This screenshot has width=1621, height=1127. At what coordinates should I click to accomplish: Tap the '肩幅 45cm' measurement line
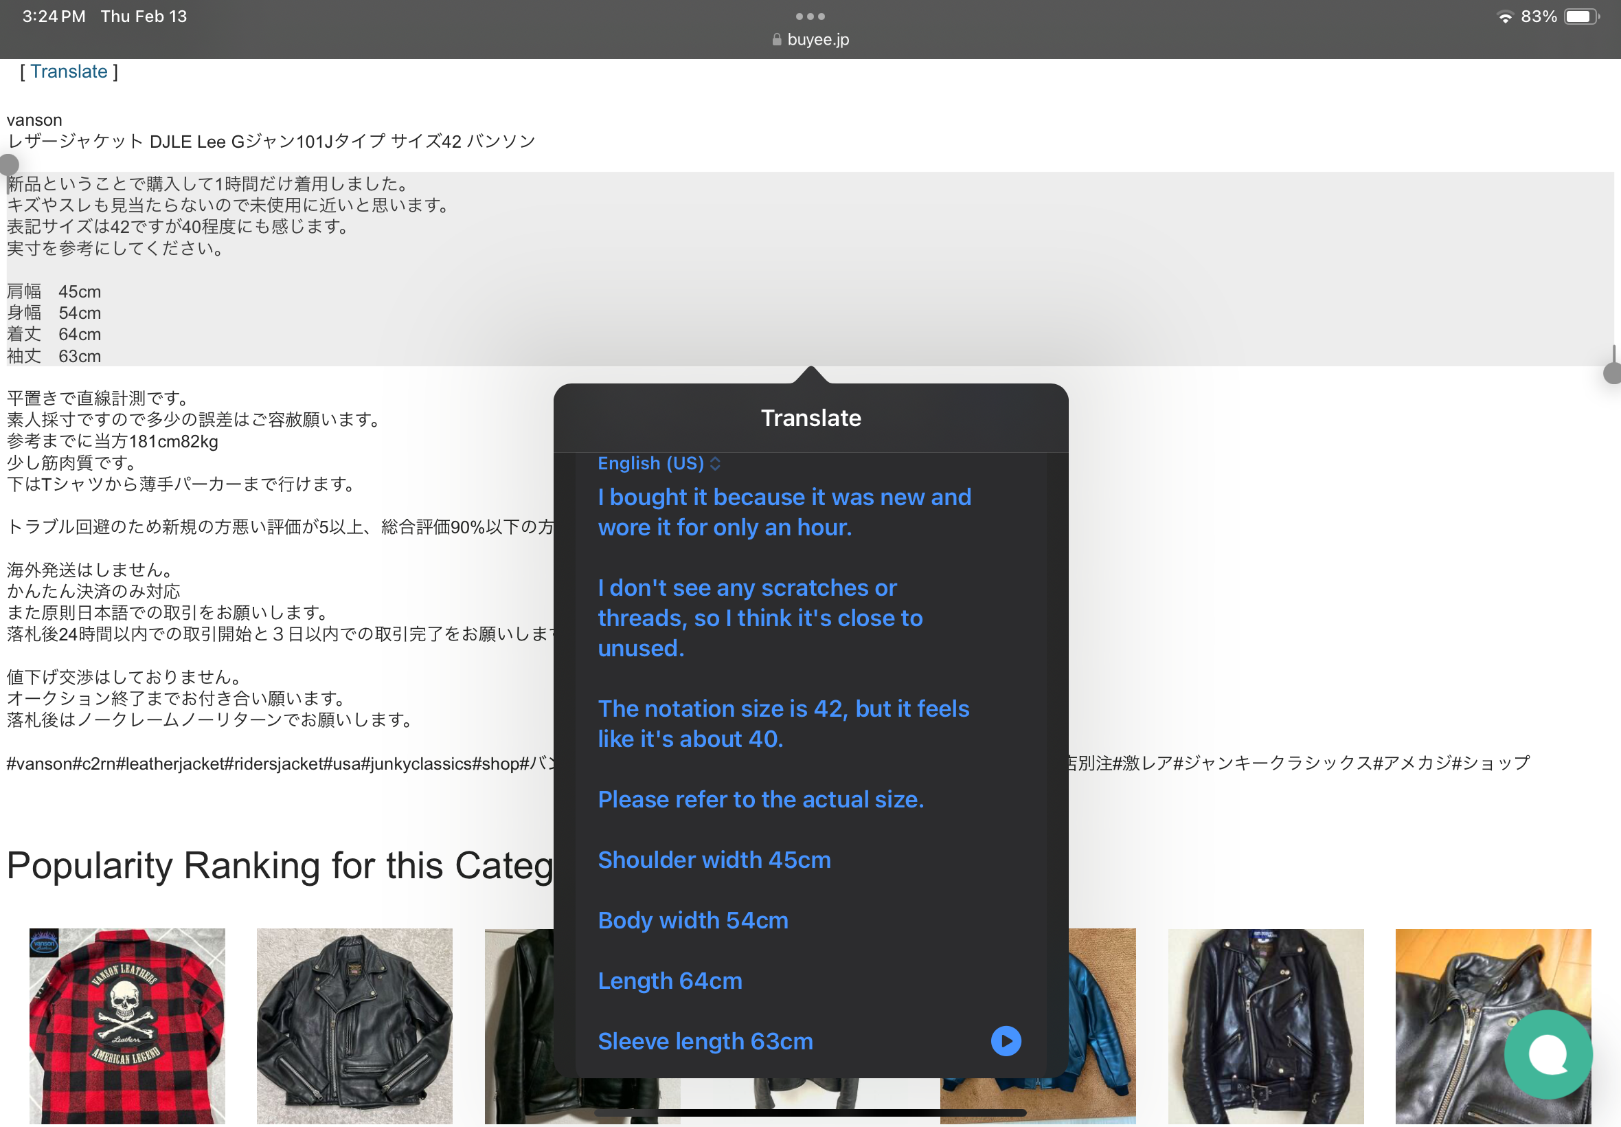point(54,291)
